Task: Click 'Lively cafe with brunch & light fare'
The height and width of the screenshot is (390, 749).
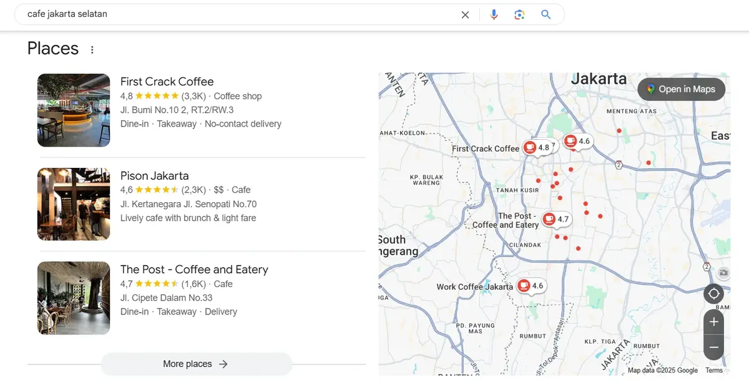Action: [x=188, y=218]
